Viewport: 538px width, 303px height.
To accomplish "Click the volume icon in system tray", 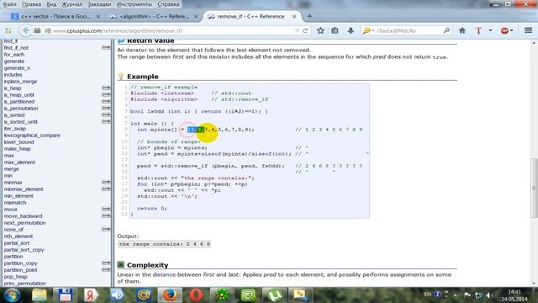I will click(x=489, y=295).
